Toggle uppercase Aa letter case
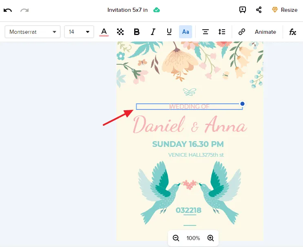The image size is (303, 247). [186, 32]
